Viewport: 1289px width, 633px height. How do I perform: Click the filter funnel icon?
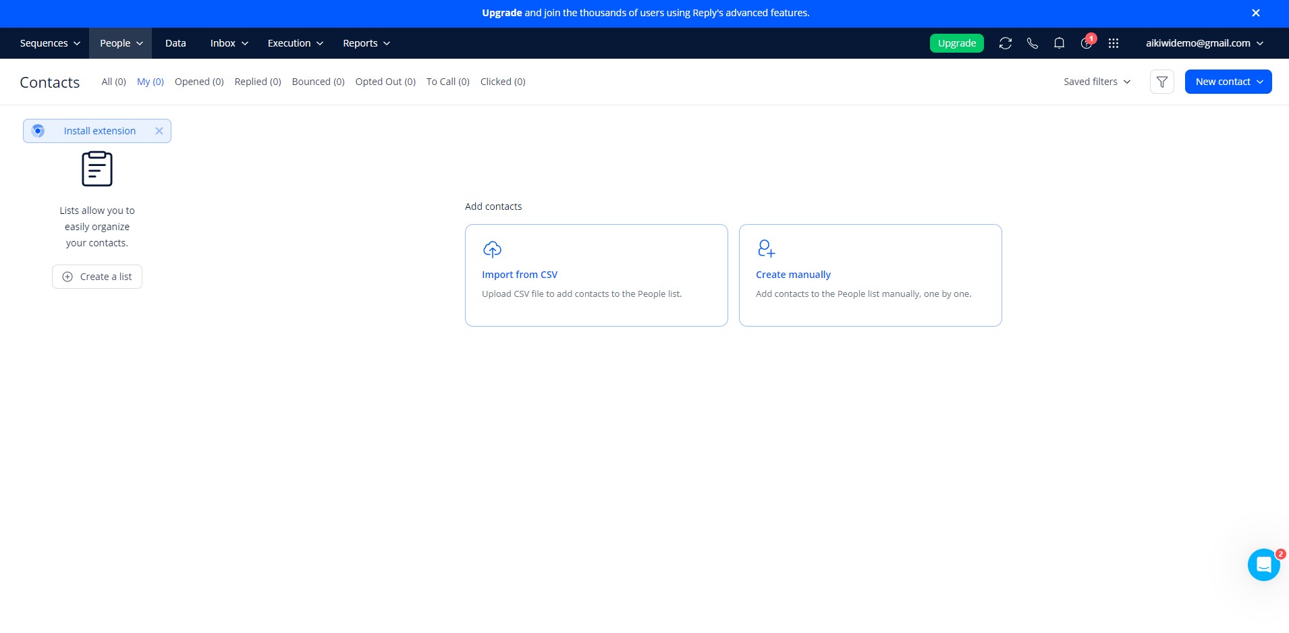[x=1161, y=82]
